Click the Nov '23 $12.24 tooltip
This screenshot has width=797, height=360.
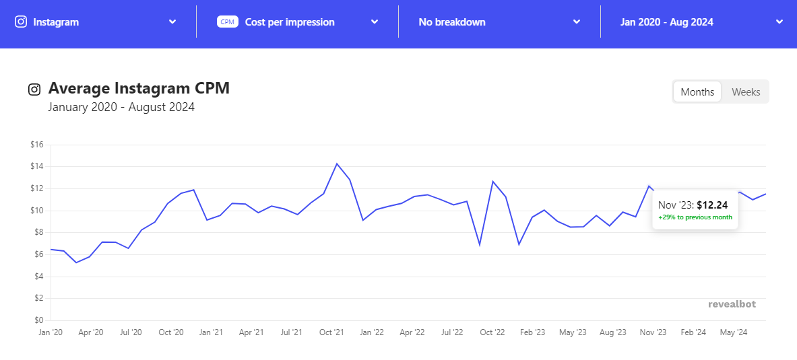point(695,210)
